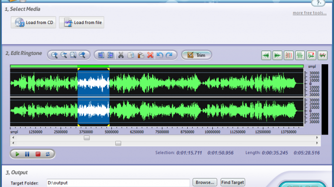
Task: Click the copy icon in edit toolbar
Action: click(131, 55)
